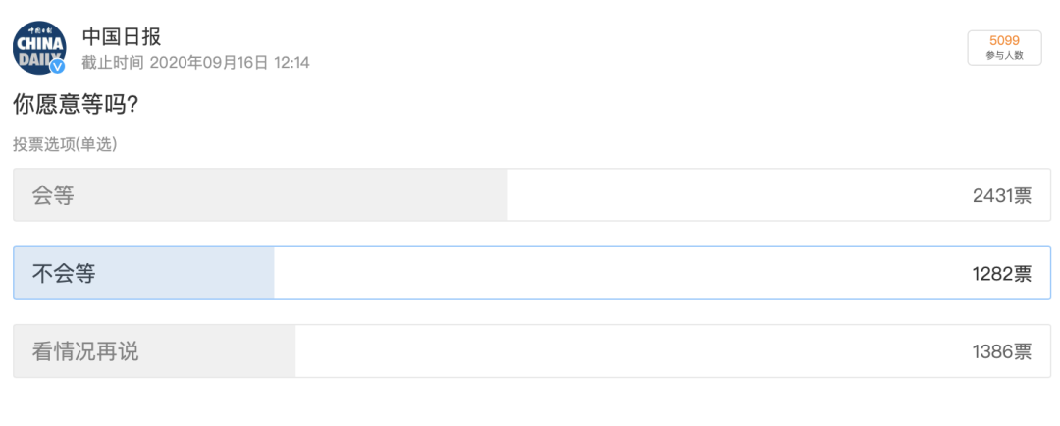Click the poll question 你愿意等吗?
The width and height of the screenshot is (1060, 426).
point(76,104)
